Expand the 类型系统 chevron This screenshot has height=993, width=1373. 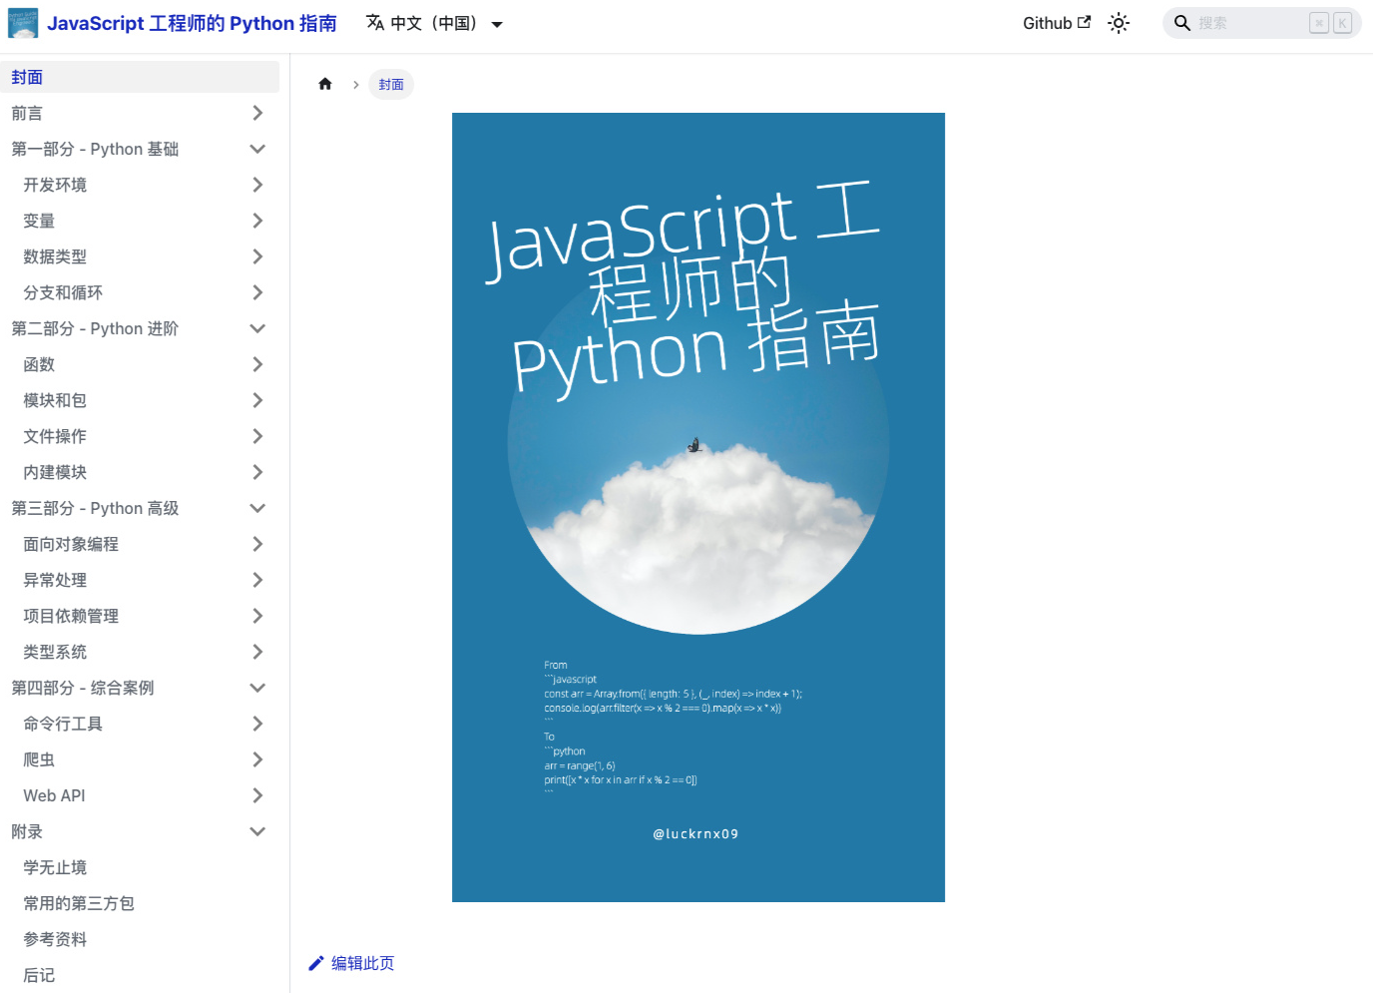point(257,652)
